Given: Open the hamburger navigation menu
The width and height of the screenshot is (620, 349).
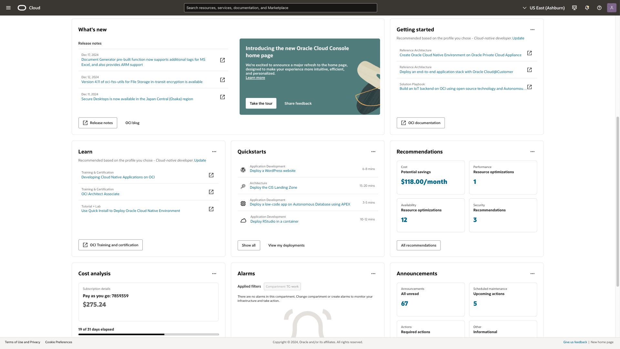Looking at the screenshot, I should click(x=8, y=8).
